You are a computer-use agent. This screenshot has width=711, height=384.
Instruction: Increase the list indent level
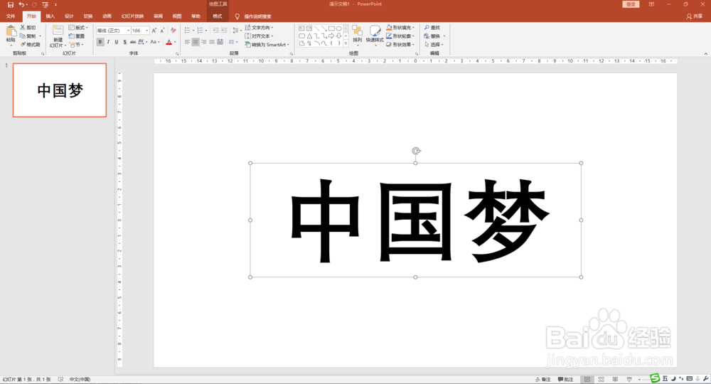pyautogui.click(x=224, y=31)
